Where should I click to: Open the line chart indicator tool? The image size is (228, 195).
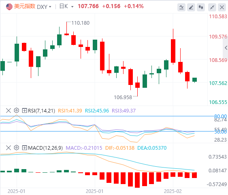(x=181, y=7)
